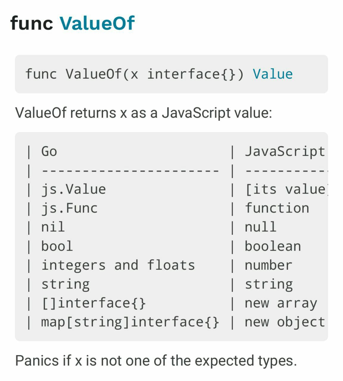Select the 'function' JavaScript type entry
Image resolution: width=343 pixels, height=381 pixels.
tap(277, 208)
